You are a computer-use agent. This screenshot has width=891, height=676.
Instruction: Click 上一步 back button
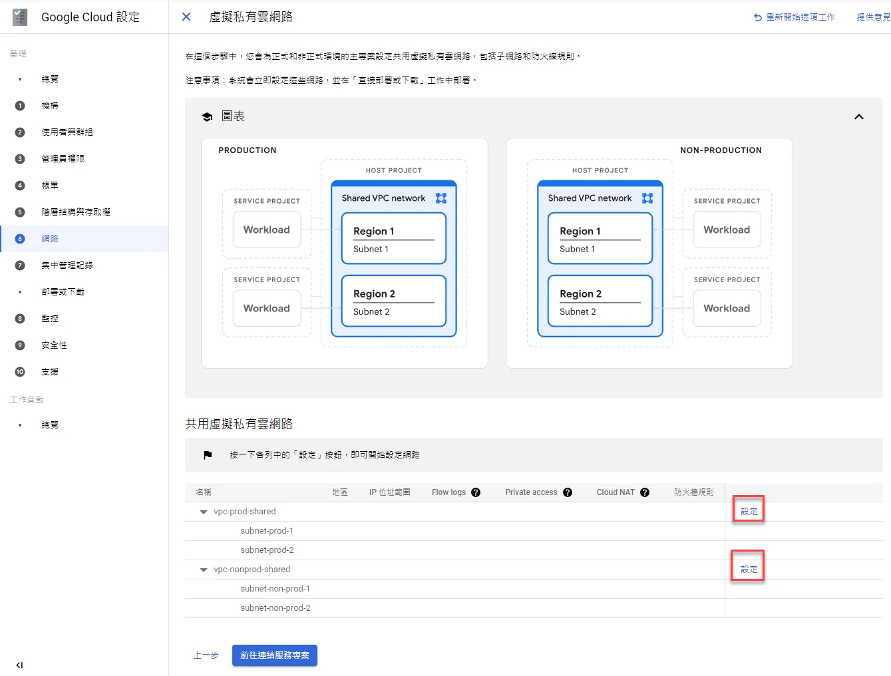(x=206, y=655)
